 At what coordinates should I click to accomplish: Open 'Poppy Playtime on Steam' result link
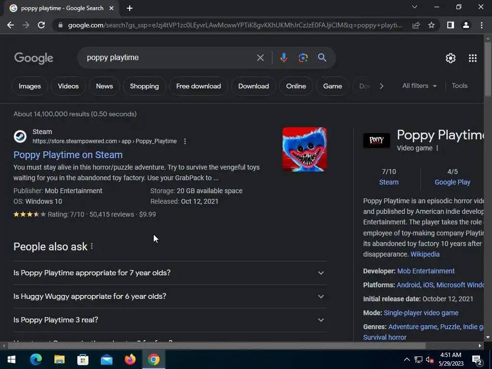click(x=68, y=155)
